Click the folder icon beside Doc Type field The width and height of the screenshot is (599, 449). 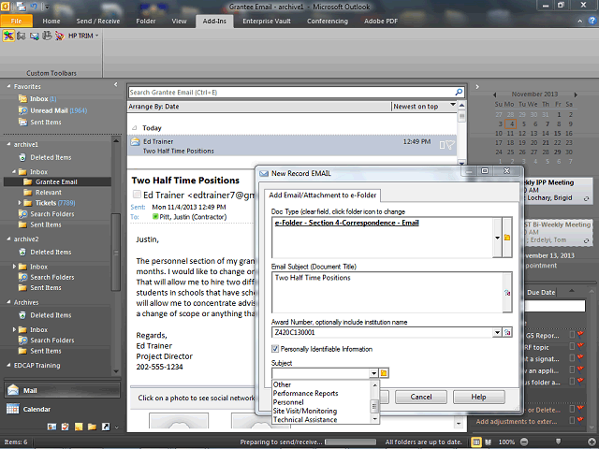tap(507, 239)
